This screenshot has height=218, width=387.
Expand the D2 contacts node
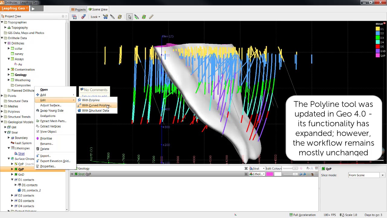pos(12,196)
